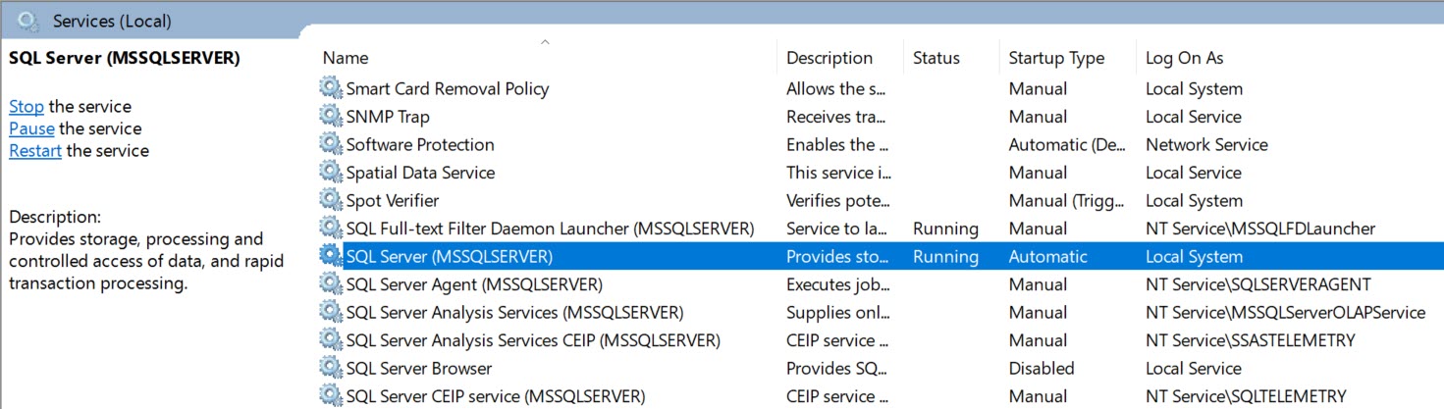Click gear icon beside SQL Server CEIP service
1444x409 pixels.
pyautogui.click(x=331, y=396)
